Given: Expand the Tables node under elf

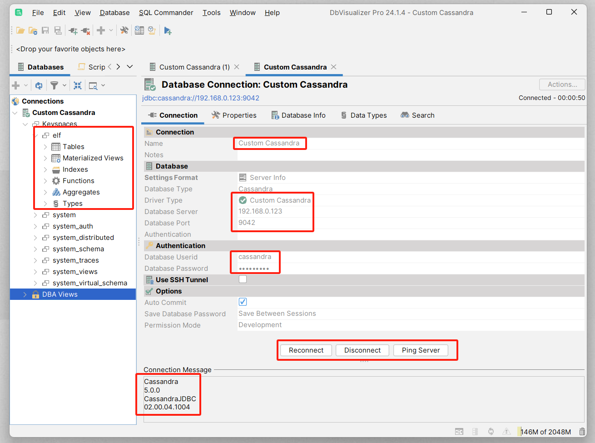Looking at the screenshot, I should click(45, 147).
